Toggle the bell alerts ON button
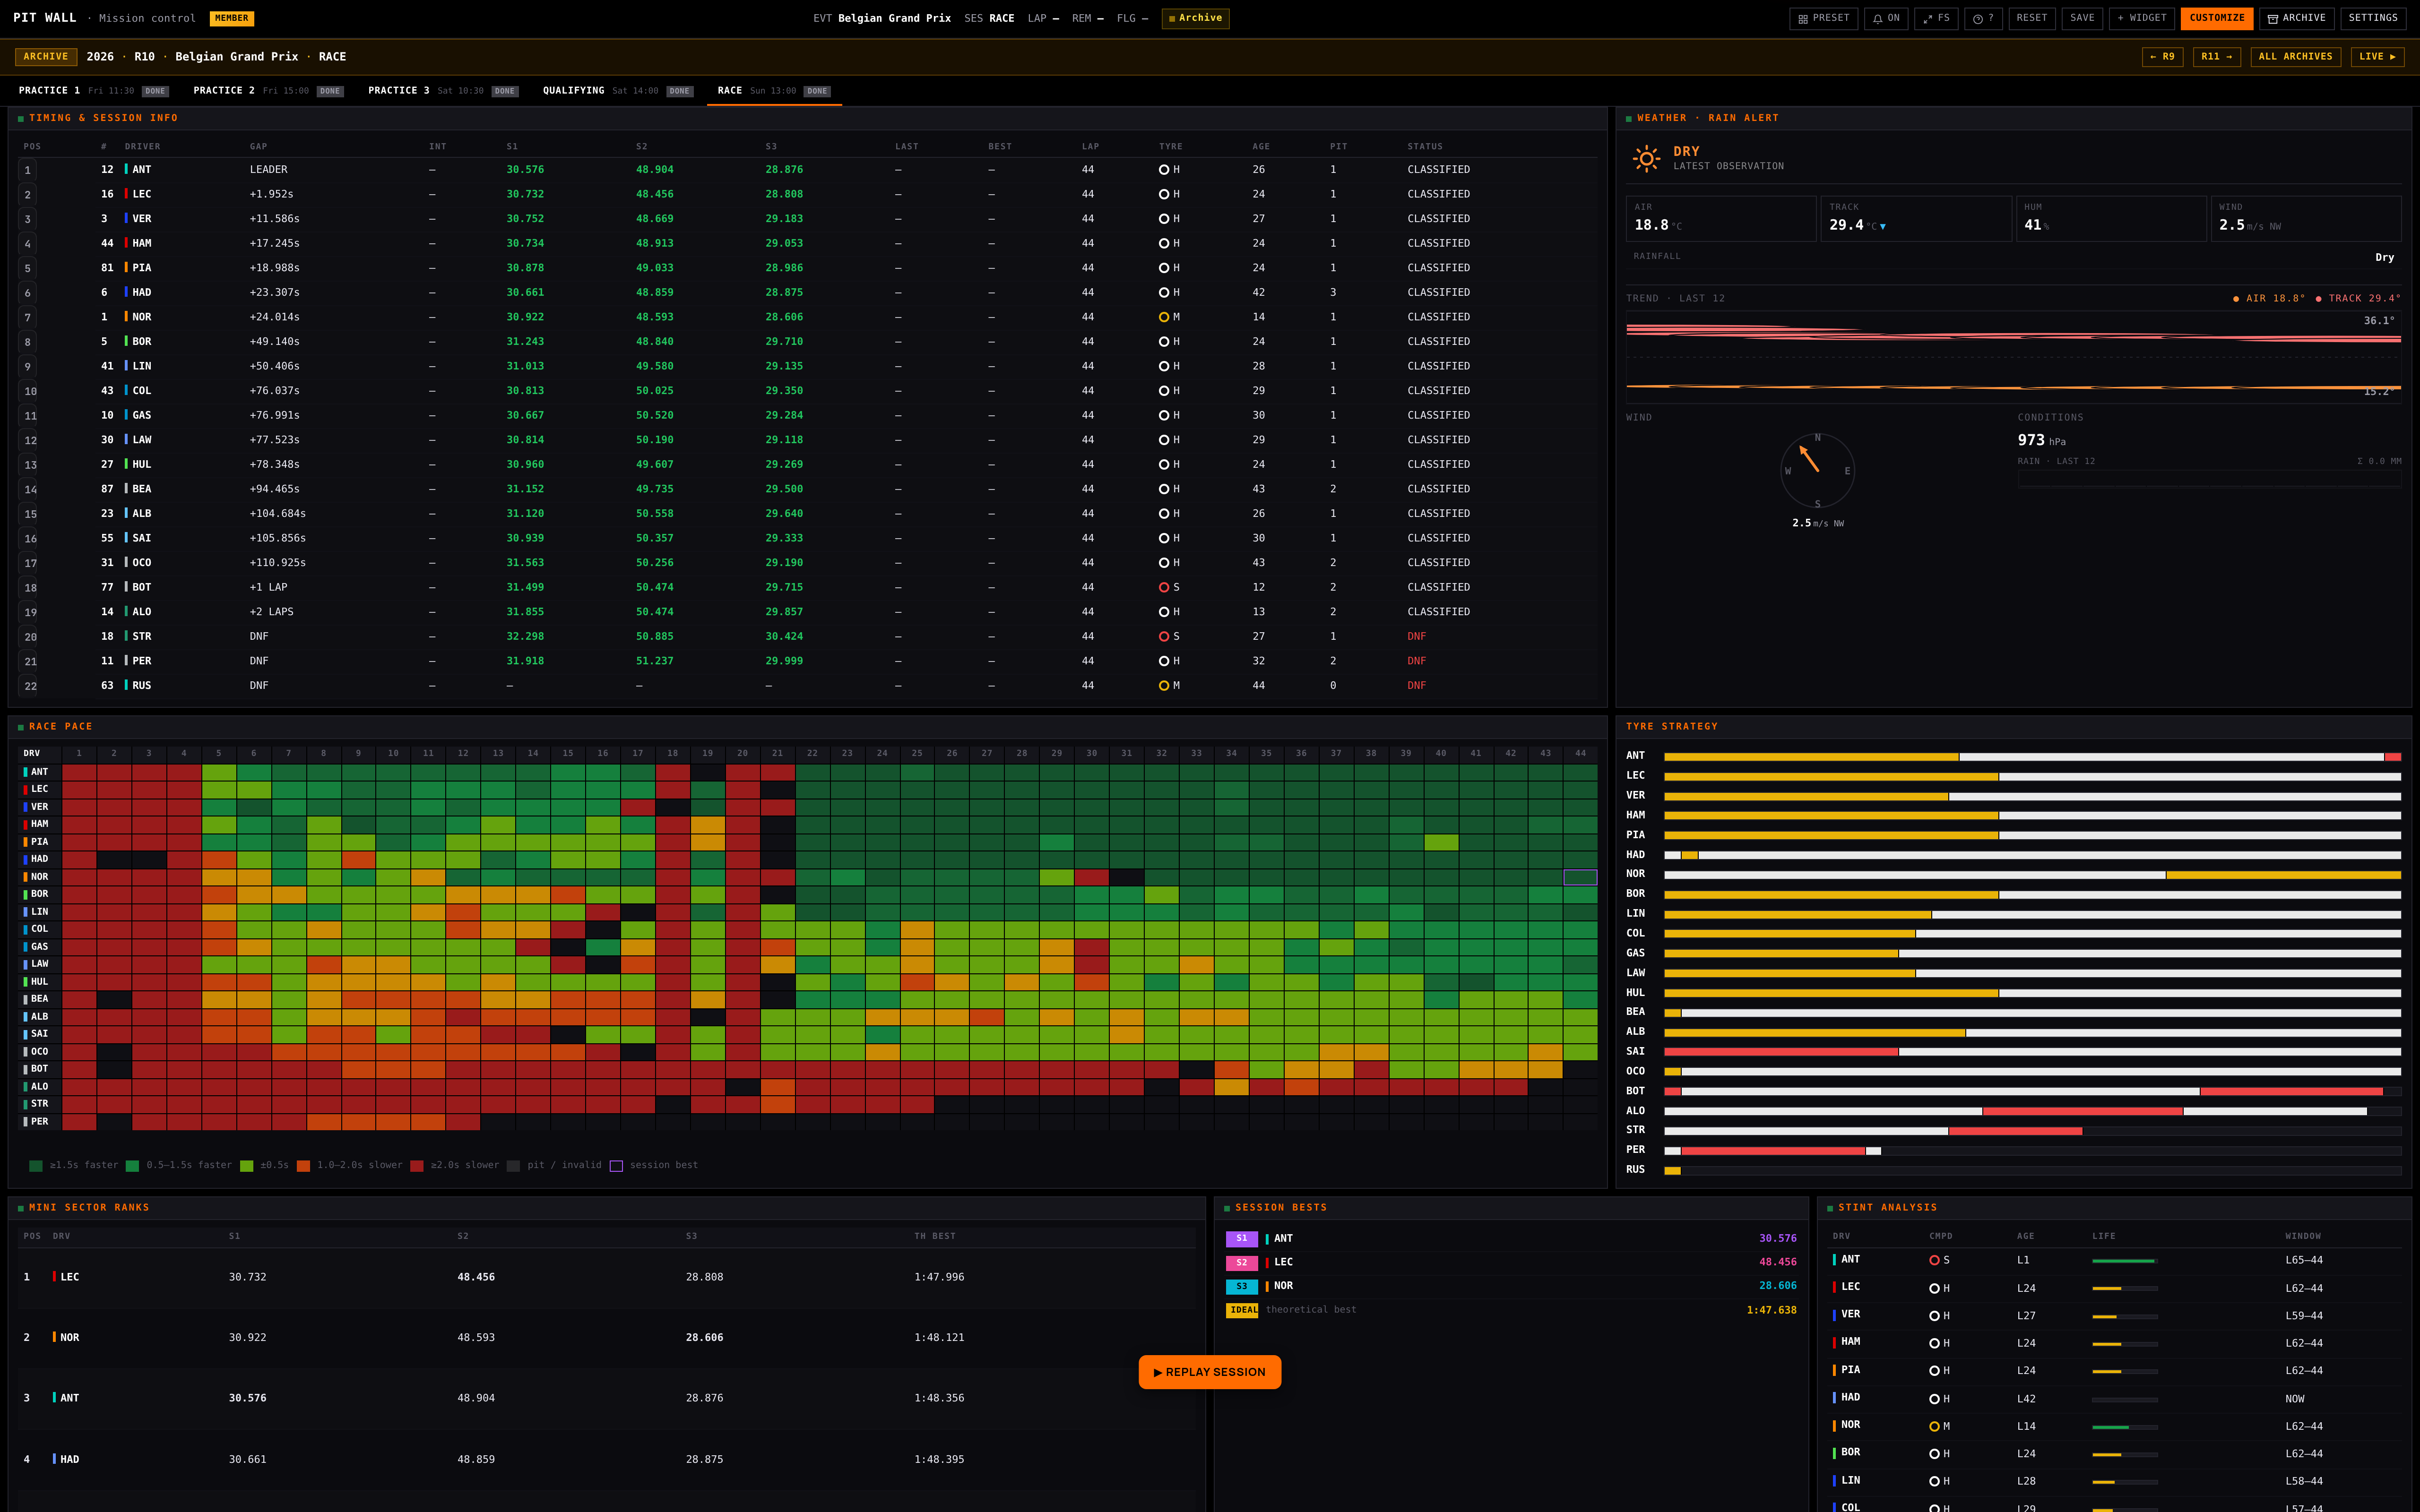2420x1512 pixels. (1885, 18)
